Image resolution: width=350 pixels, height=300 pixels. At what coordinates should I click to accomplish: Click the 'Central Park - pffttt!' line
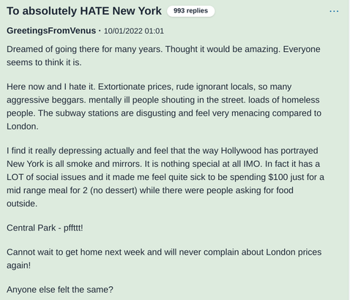point(45,228)
